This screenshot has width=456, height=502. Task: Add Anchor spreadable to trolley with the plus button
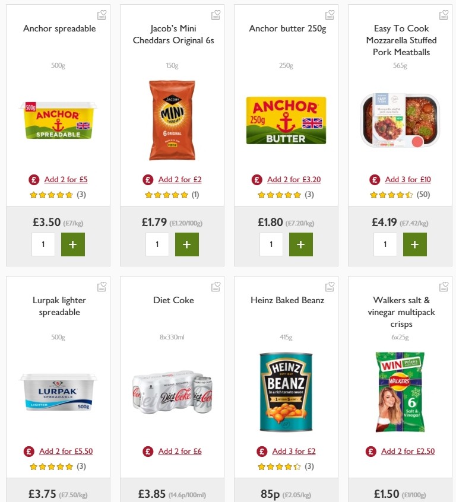coord(73,244)
